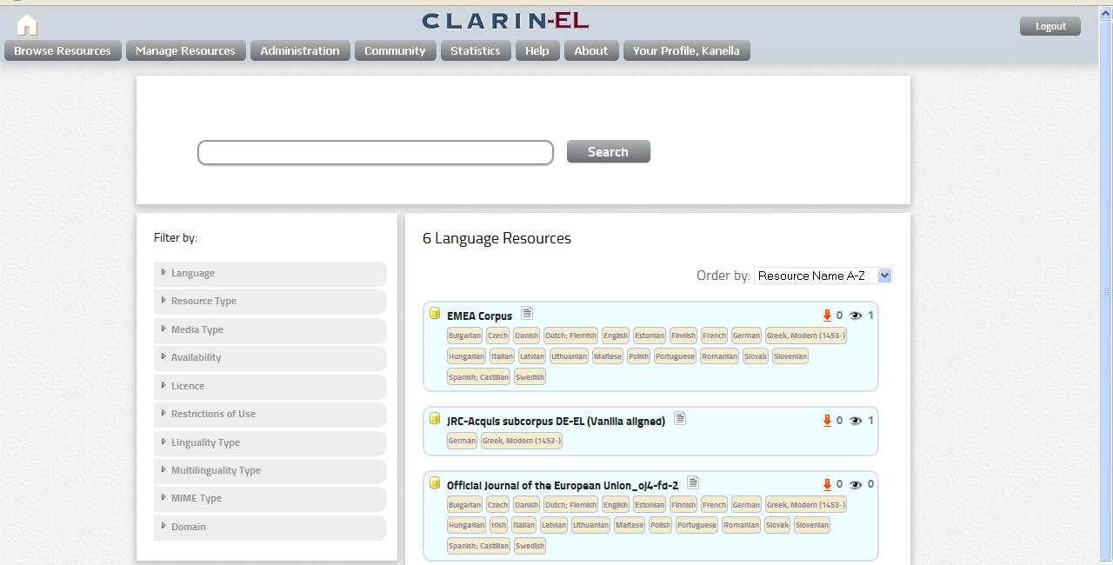The image size is (1113, 565).
Task: Click the French tag in Official Journal
Action: [x=714, y=505]
